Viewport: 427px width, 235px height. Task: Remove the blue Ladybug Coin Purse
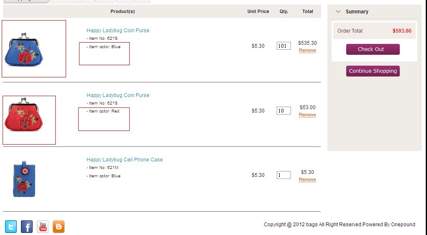307,50
